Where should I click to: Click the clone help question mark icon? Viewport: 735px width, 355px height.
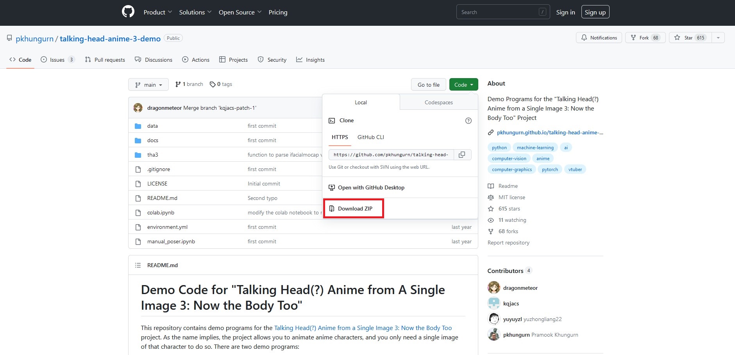pos(468,121)
